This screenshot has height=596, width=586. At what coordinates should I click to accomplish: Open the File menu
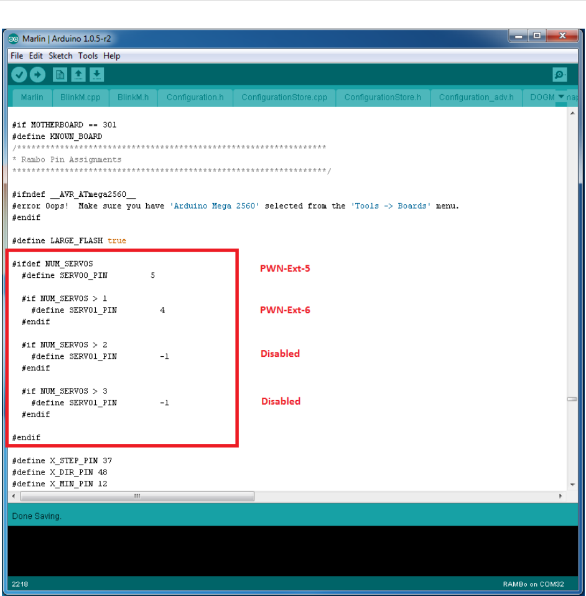tap(17, 56)
